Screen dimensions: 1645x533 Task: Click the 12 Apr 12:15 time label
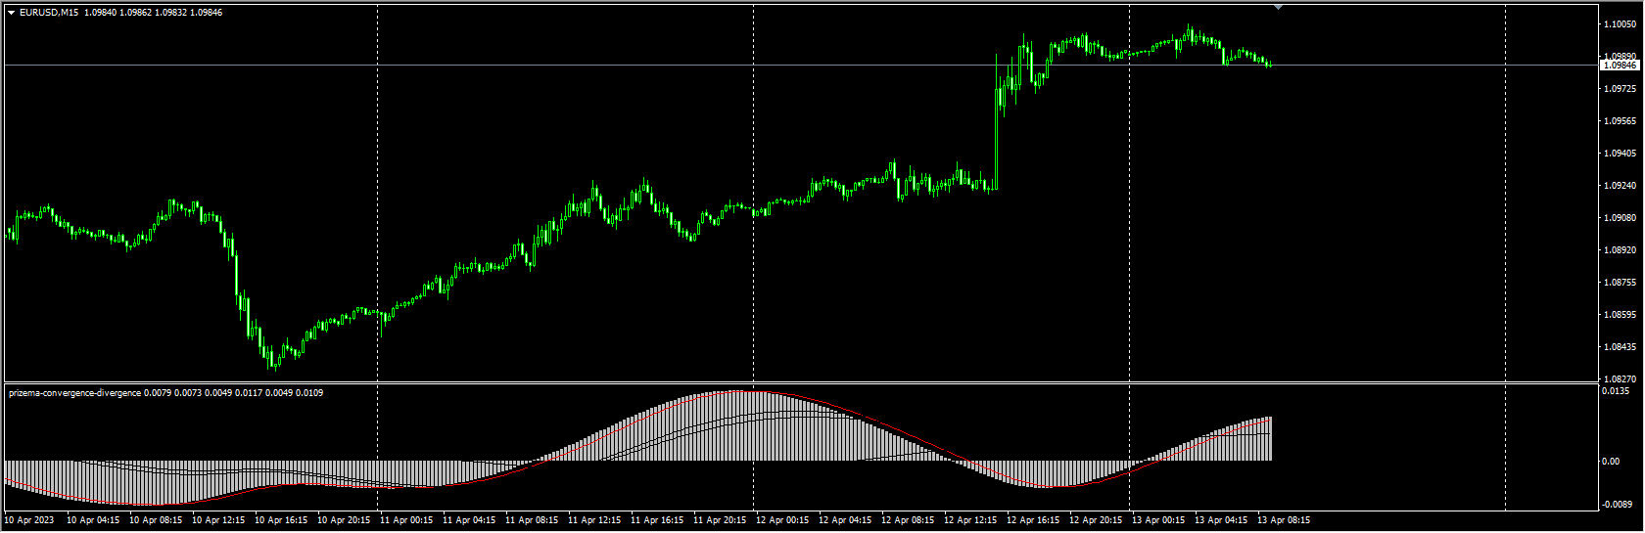click(x=970, y=520)
